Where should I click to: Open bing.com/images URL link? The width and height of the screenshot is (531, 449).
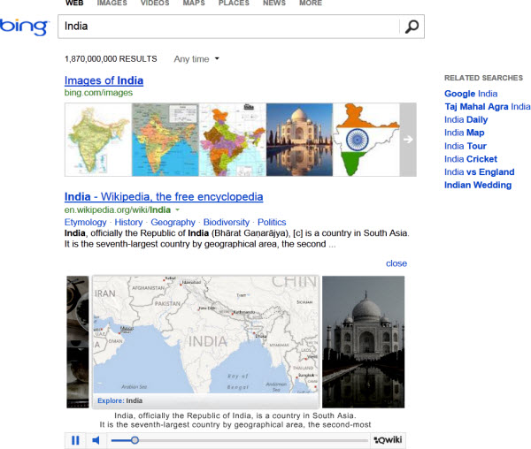click(98, 93)
